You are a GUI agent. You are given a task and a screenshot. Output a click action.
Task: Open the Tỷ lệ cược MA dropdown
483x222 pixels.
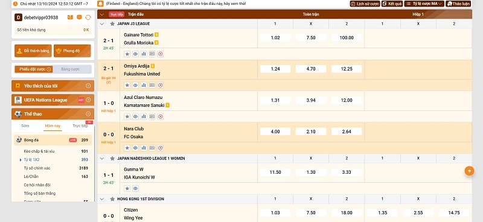click(x=424, y=4)
